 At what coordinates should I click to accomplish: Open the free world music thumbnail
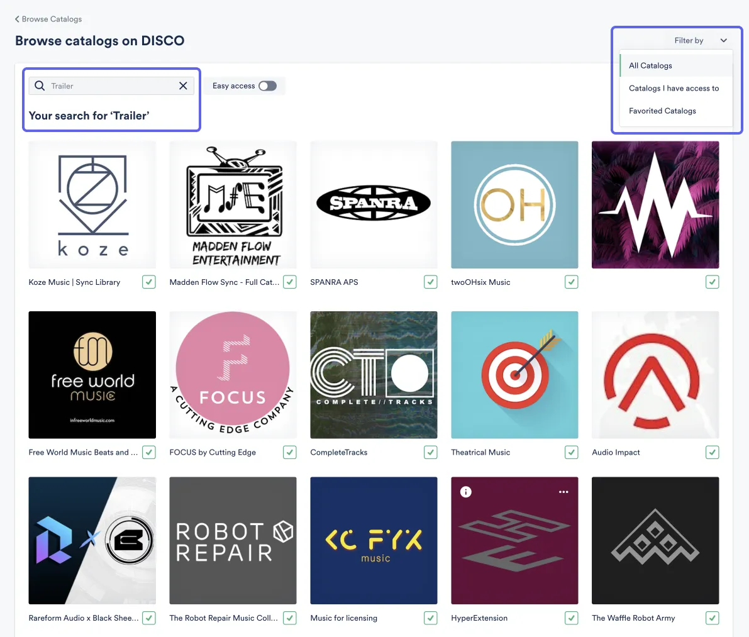pos(92,375)
